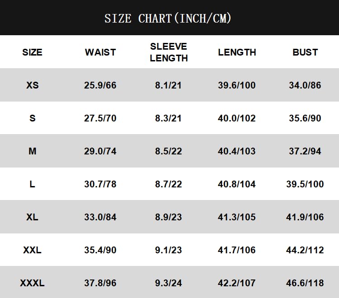
Task: Select the XXXL size row label
Action: click(x=32, y=284)
